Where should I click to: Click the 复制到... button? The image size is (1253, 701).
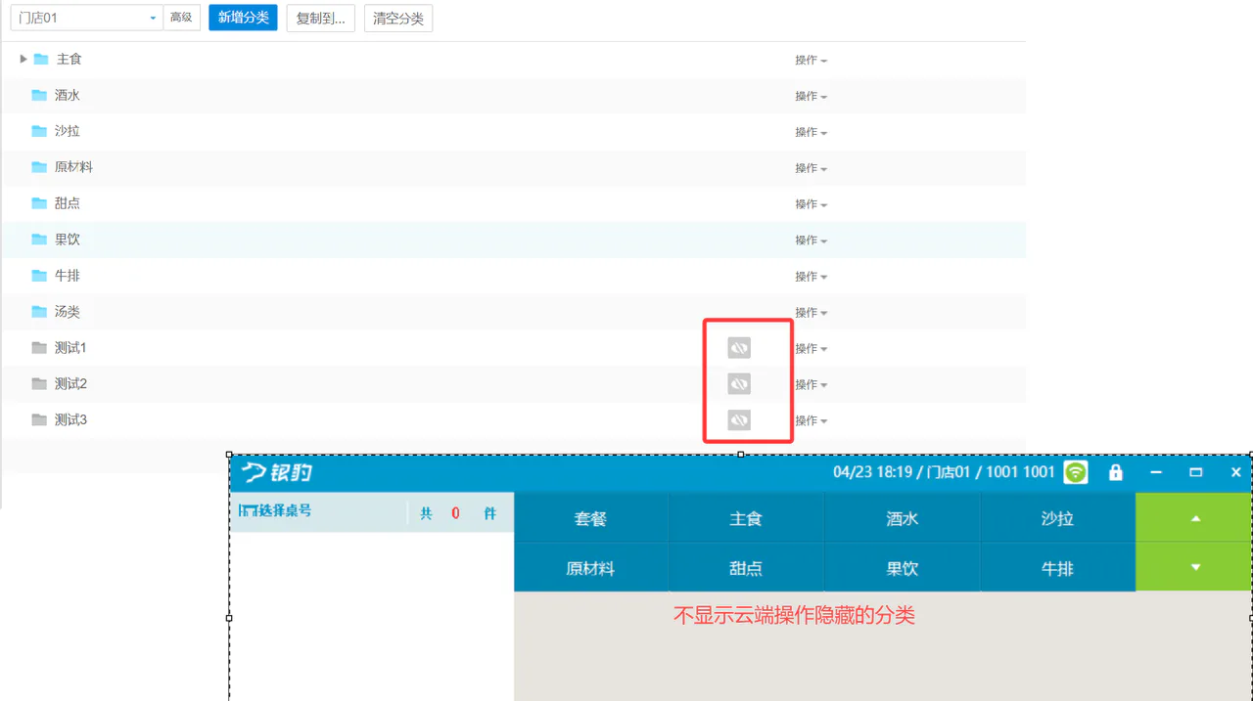[320, 18]
